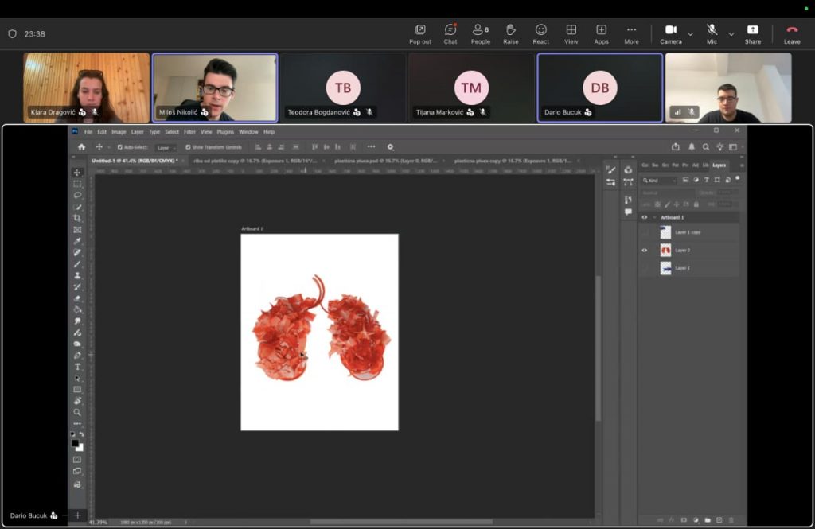Select the Horizontal Type tool
This screenshot has width=815, height=529.
[77, 367]
